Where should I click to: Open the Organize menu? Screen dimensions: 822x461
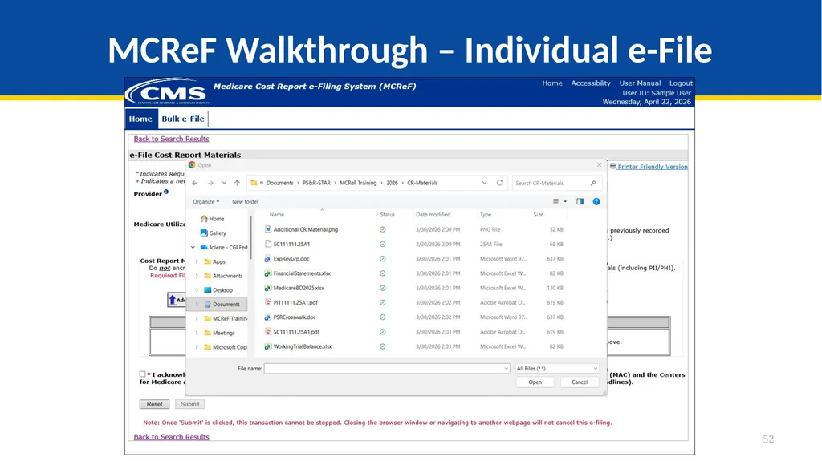pos(205,202)
